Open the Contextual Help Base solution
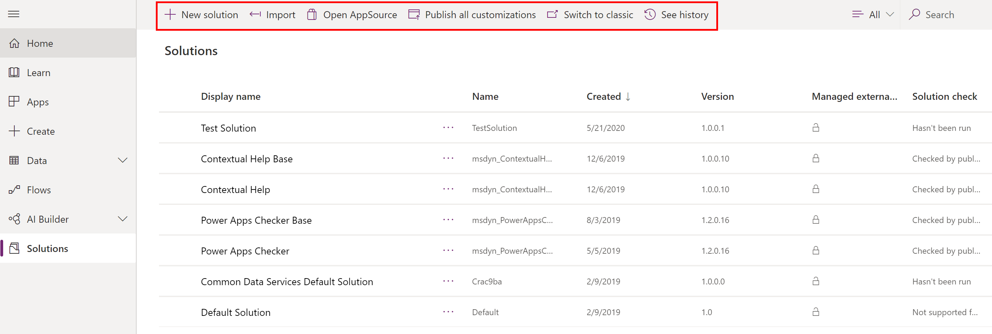This screenshot has width=992, height=334. [x=246, y=159]
